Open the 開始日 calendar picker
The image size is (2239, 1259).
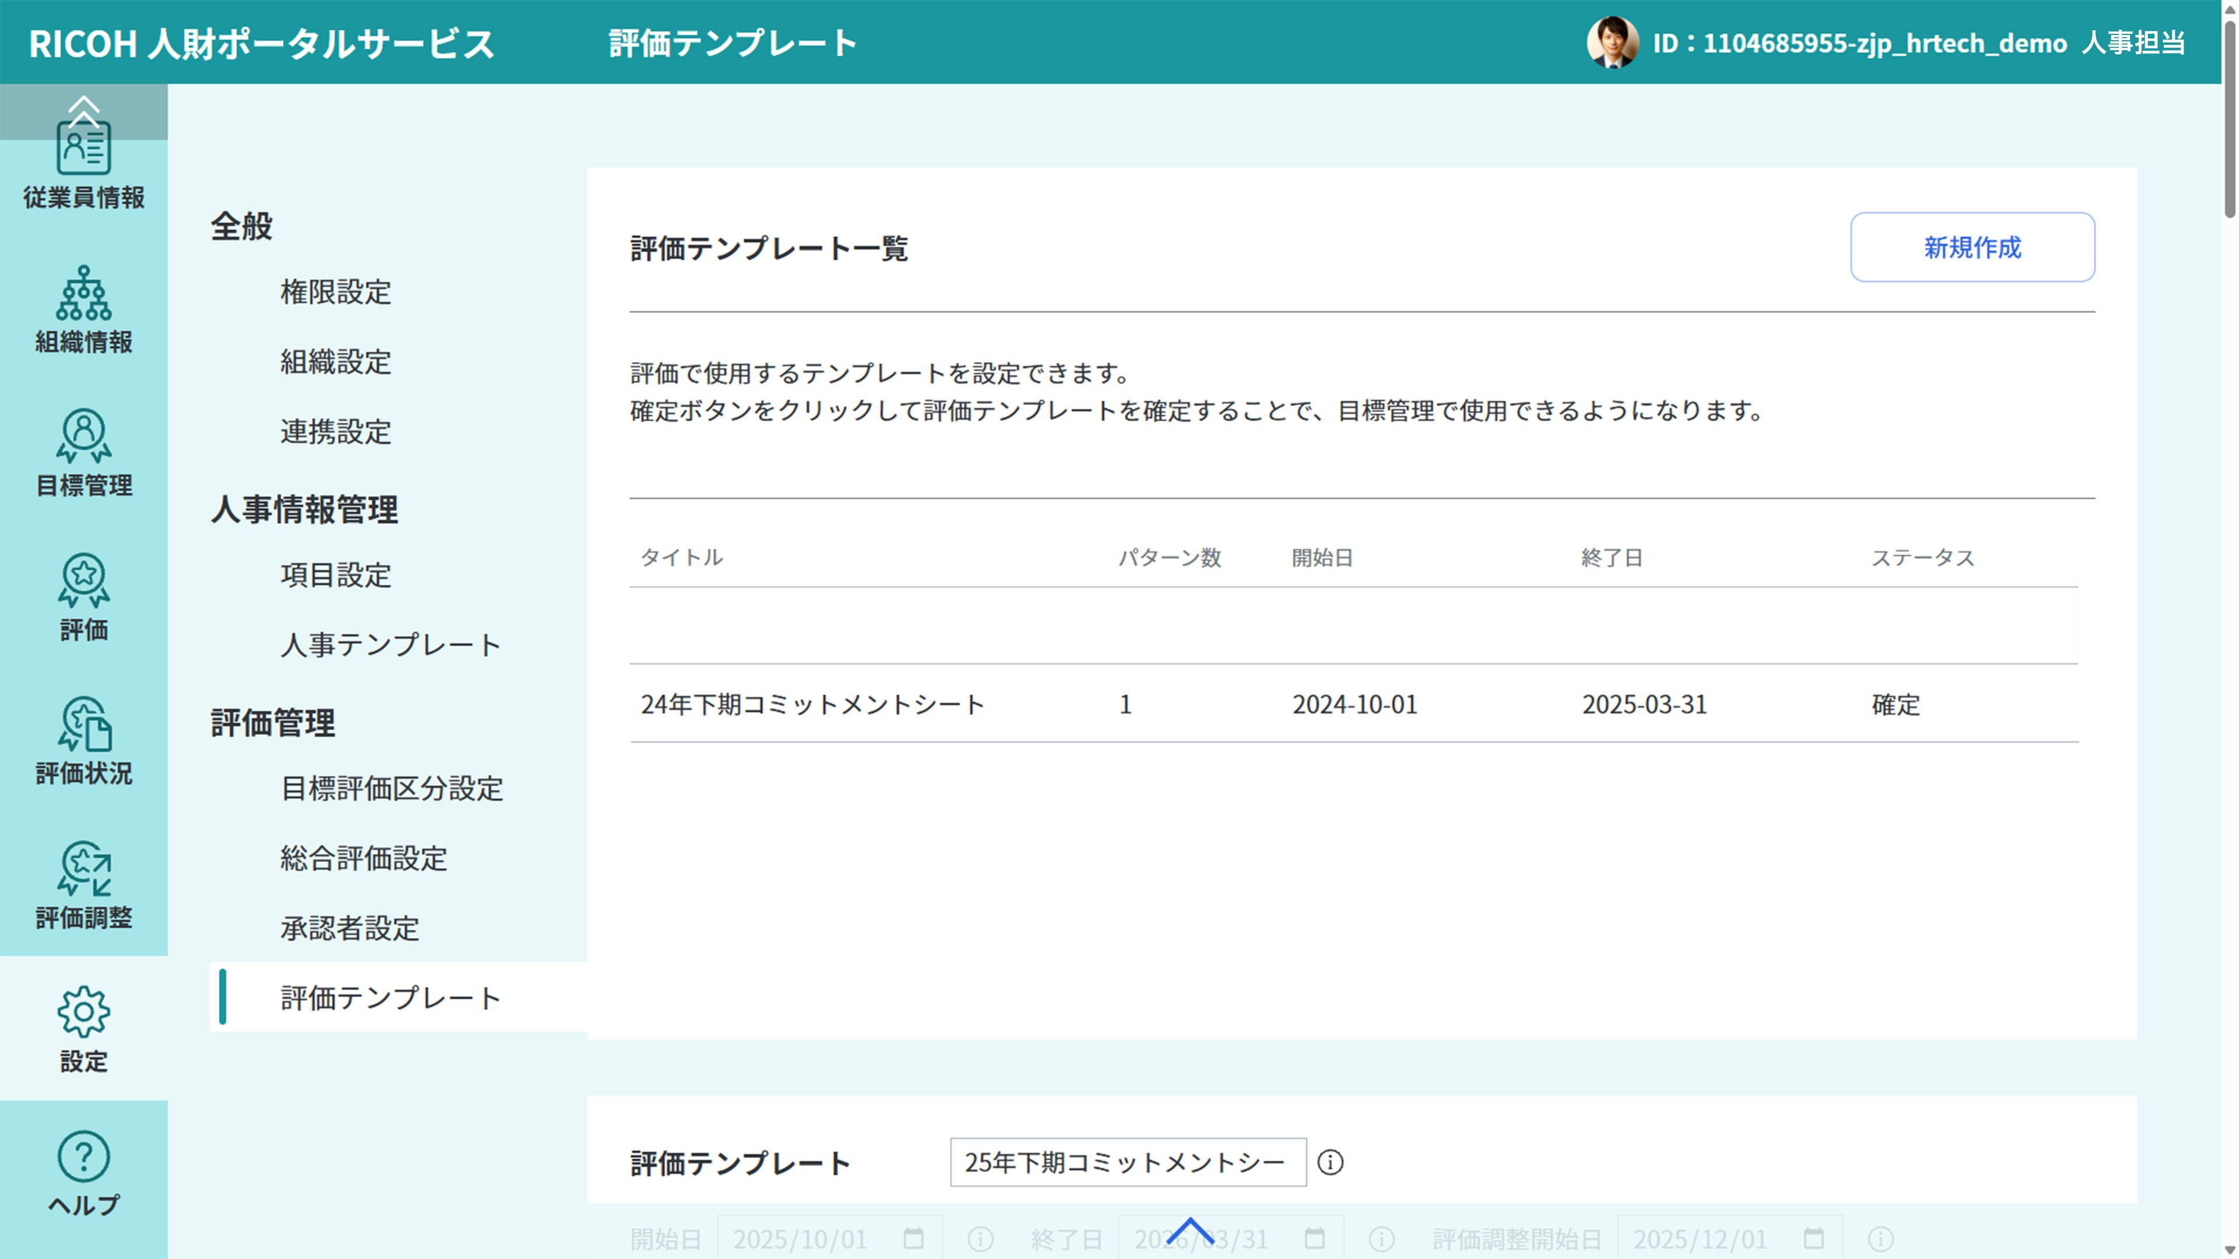pyautogui.click(x=913, y=1238)
